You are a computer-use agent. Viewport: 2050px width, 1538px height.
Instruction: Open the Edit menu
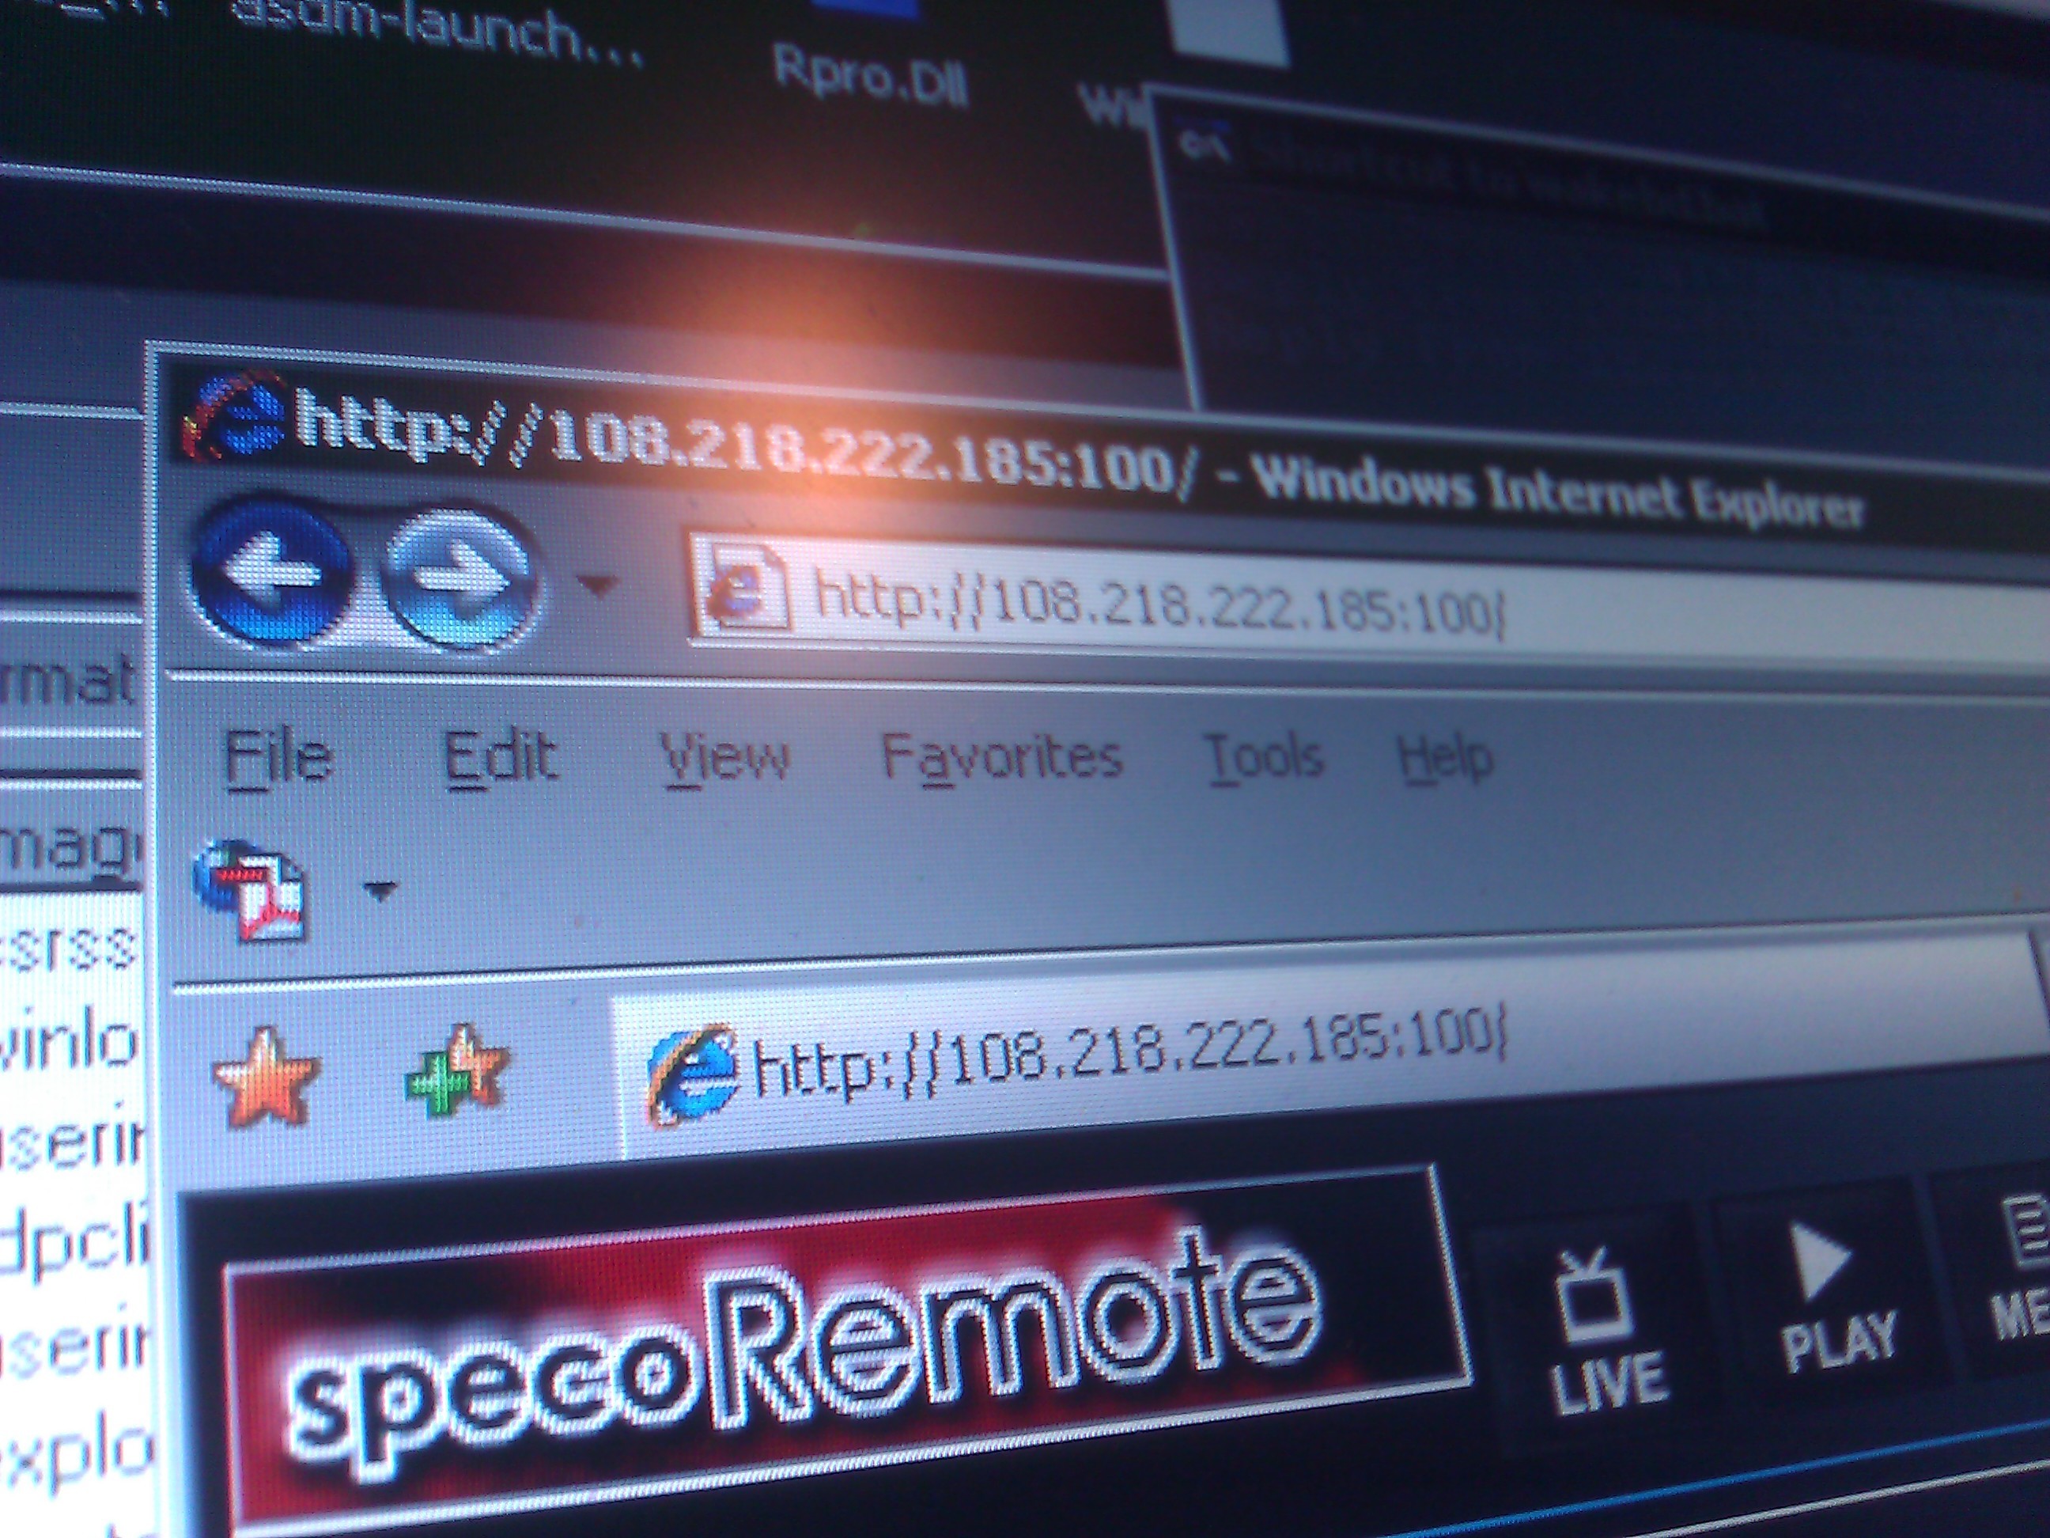[501, 757]
